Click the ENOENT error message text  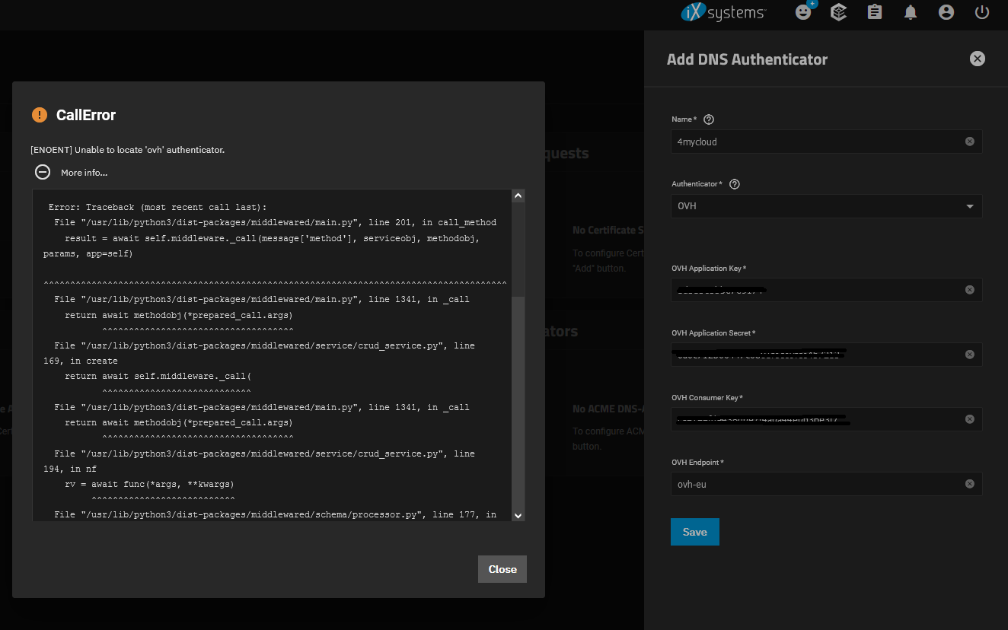point(128,150)
